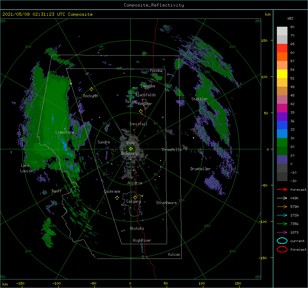This screenshot has height=288, width=308.
Task: Click the Calgary city label
Action: [133, 201]
